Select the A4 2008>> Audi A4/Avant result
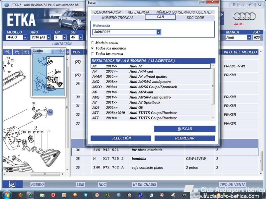This screenshot has height=199, width=266. (x=151, y=71)
